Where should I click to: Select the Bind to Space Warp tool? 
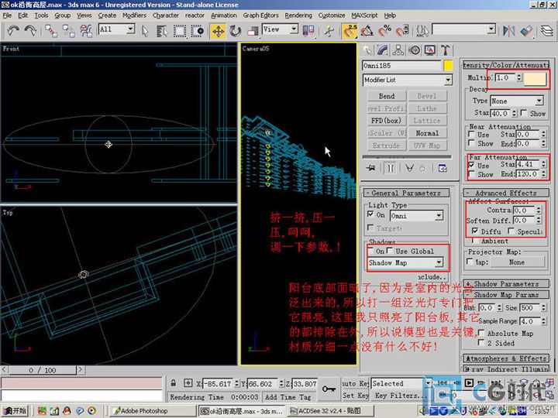(x=86, y=31)
